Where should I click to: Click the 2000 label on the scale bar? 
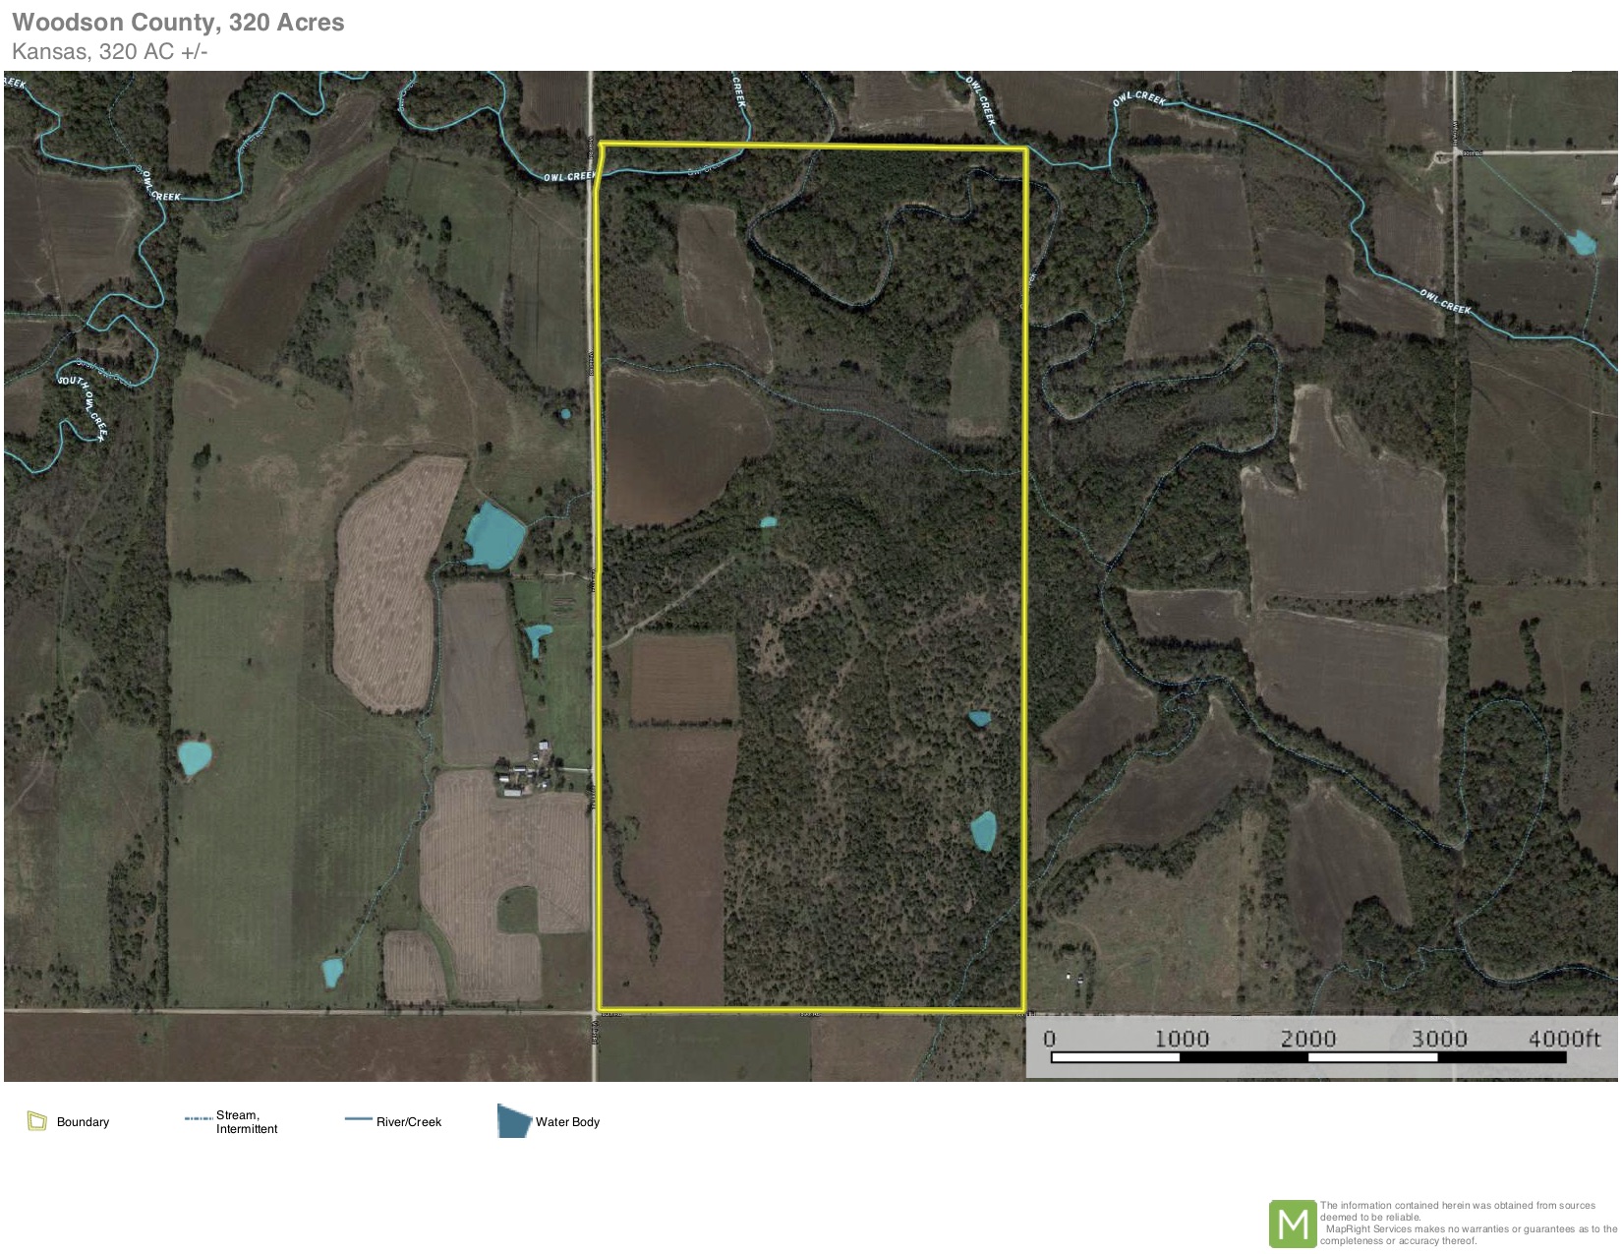coord(1307,1039)
